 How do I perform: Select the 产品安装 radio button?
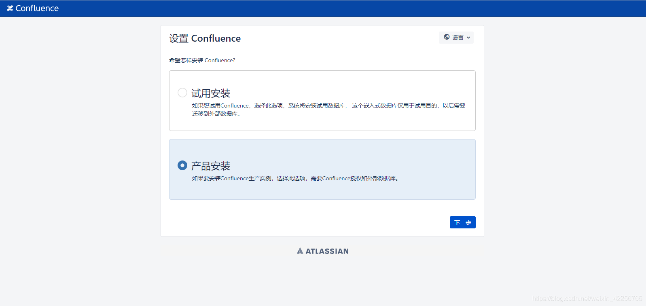tap(182, 165)
